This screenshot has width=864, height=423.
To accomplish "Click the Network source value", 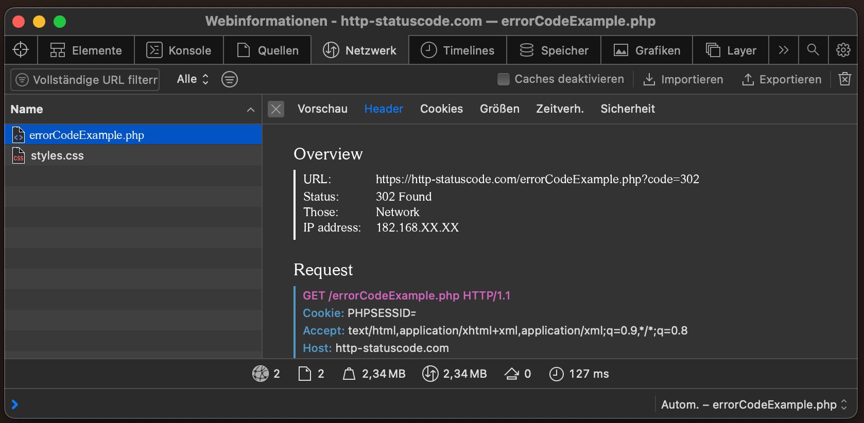I will [398, 212].
